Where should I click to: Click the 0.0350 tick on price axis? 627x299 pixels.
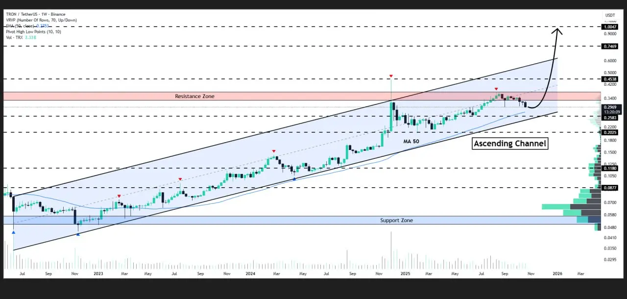coord(610,248)
